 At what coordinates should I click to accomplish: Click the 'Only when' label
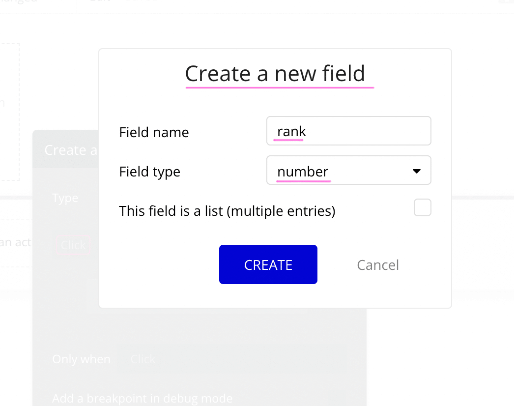tap(81, 359)
